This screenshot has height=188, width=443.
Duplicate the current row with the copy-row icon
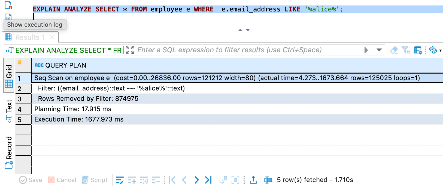pyautogui.click(x=144, y=180)
